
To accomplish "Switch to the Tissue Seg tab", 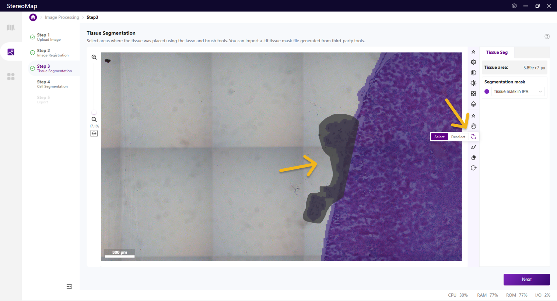I will (497, 52).
